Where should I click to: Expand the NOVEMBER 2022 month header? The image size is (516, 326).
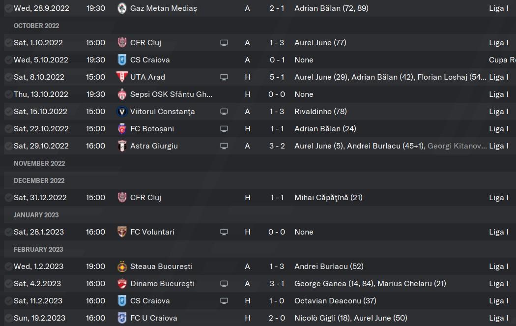39,163
